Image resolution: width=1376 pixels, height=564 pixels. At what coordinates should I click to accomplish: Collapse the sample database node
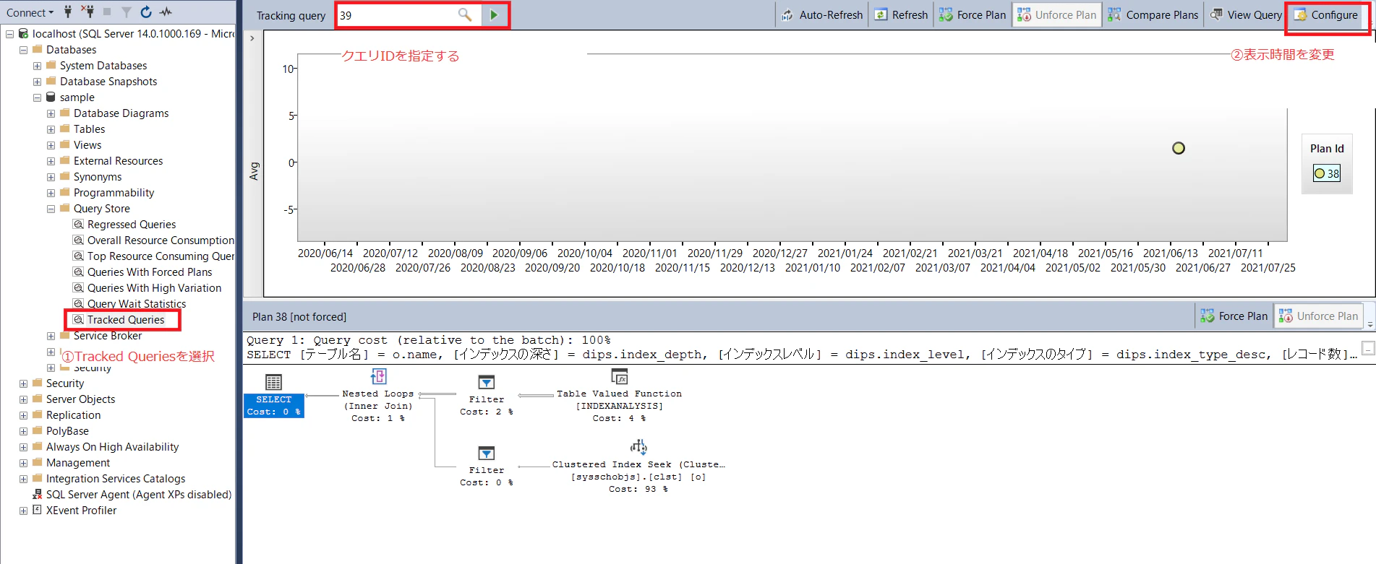coord(37,97)
